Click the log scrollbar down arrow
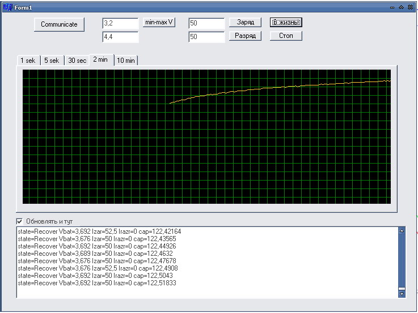The height and width of the screenshot is (313, 418). [402, 294]
